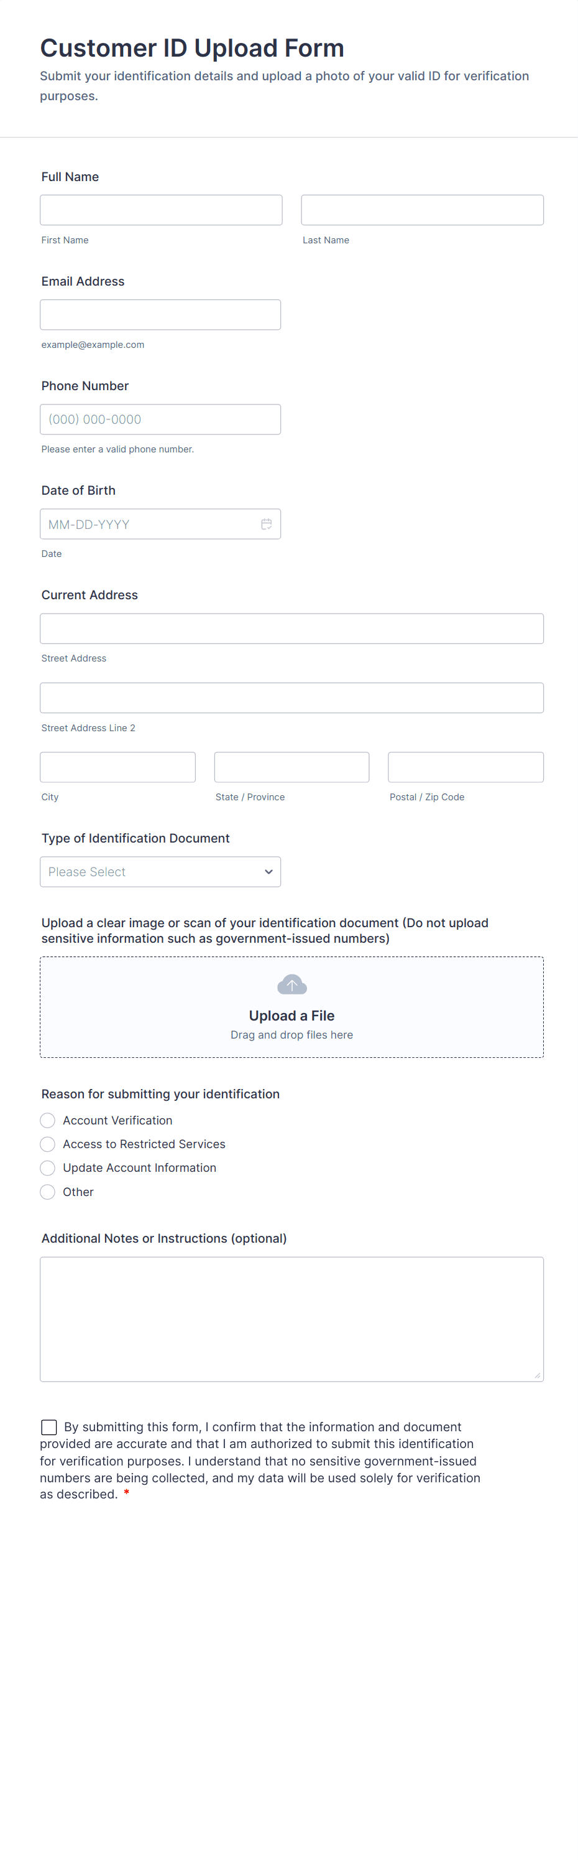The height and width of the screenshot is (1860, 578).
Task: Click the dropdown chevron arrow
Action: [x=268, y=872]
